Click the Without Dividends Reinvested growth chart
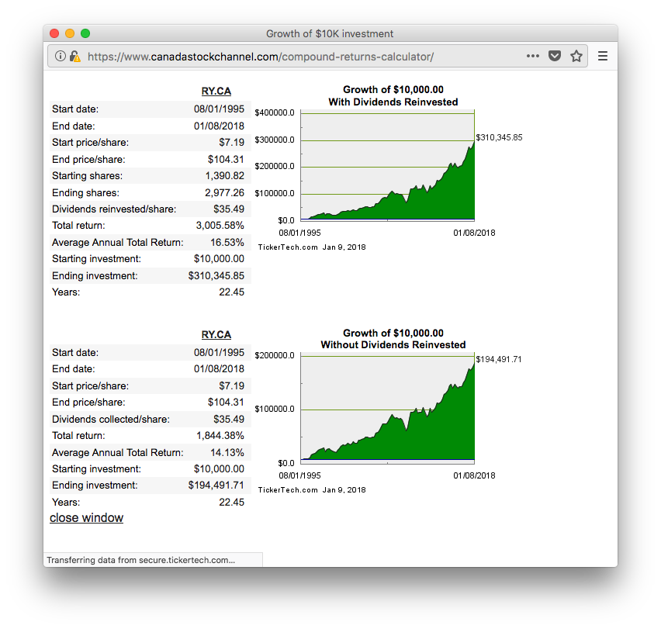Image resolution: width=661 pixels, height=629 pixels. click(387, 408)
